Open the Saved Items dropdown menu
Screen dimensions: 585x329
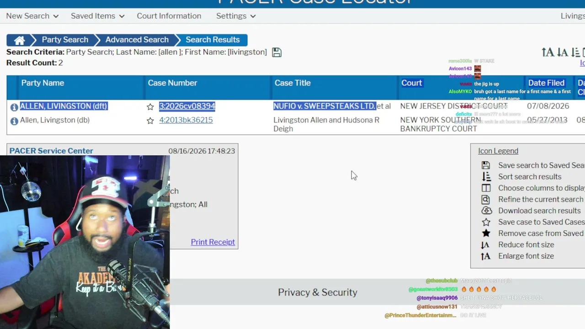click(97, 16)
